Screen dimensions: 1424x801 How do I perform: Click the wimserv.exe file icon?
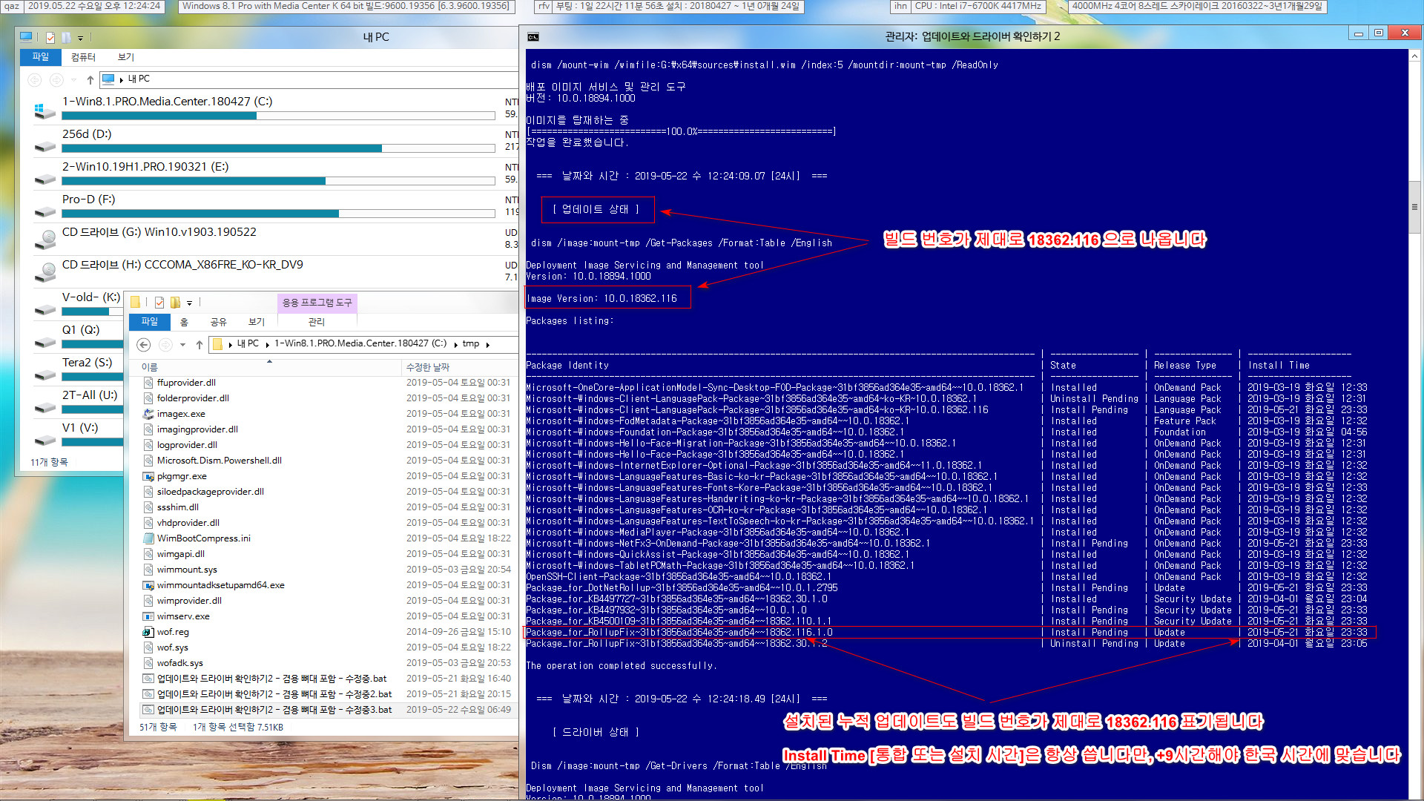tap(148, 616)
